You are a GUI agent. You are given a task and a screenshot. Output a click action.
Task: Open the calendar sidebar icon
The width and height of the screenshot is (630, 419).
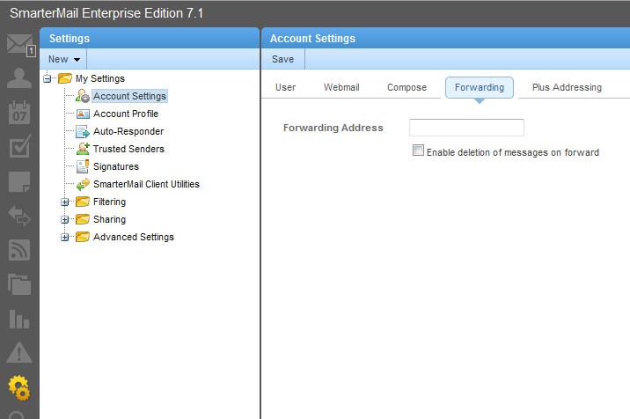[x=19, y=113]
